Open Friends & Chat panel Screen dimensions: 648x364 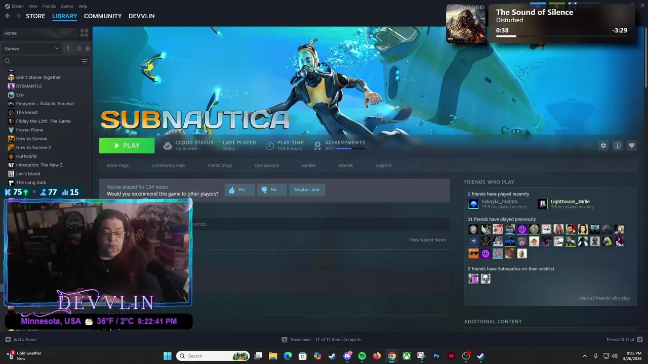pyautogui.click(x=625, y=339)
